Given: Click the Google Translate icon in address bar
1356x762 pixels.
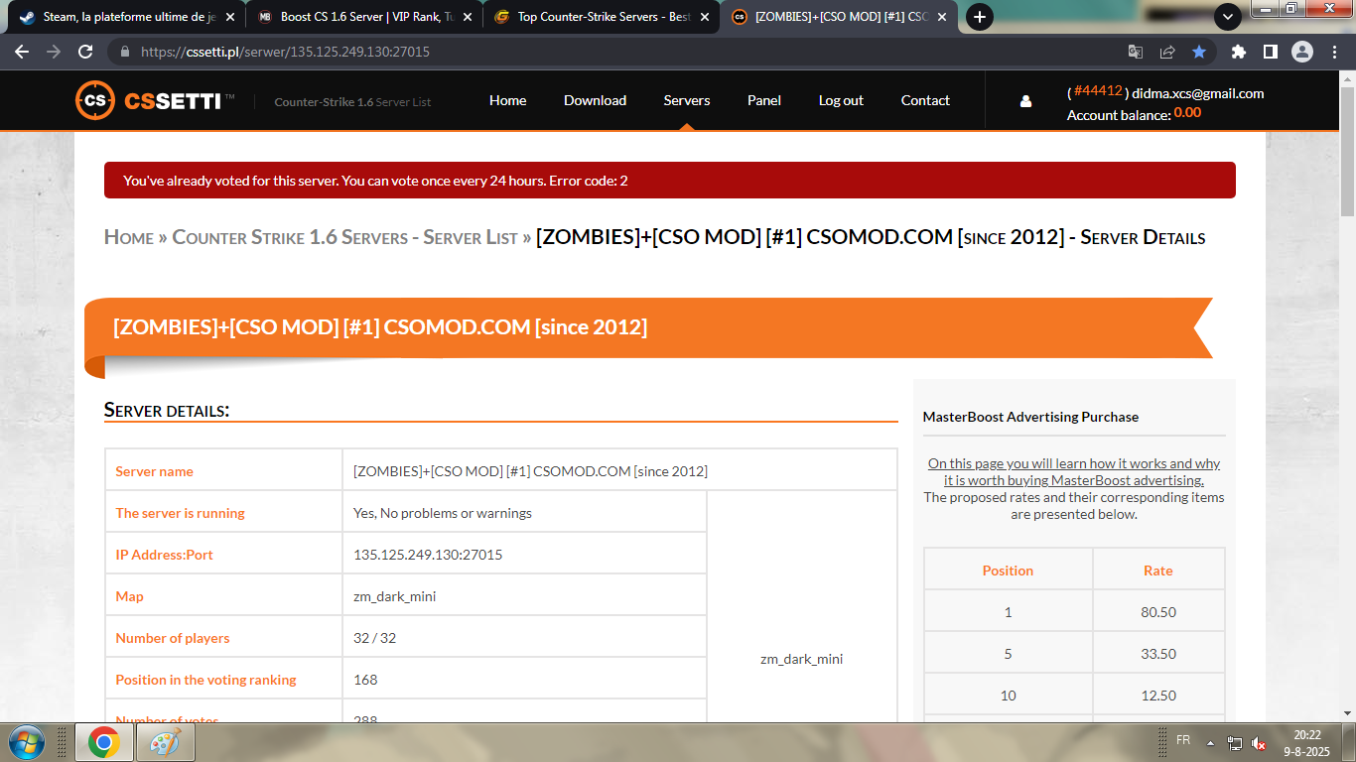Looking at the screenshot, I should tap(1136, 52).
